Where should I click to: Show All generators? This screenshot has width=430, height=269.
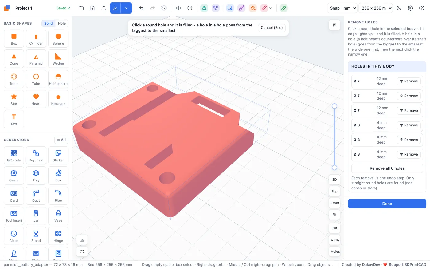coord(61,140)
